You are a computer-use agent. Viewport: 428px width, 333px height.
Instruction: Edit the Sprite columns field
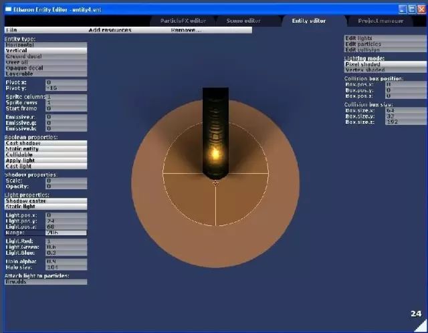[66, 97]
